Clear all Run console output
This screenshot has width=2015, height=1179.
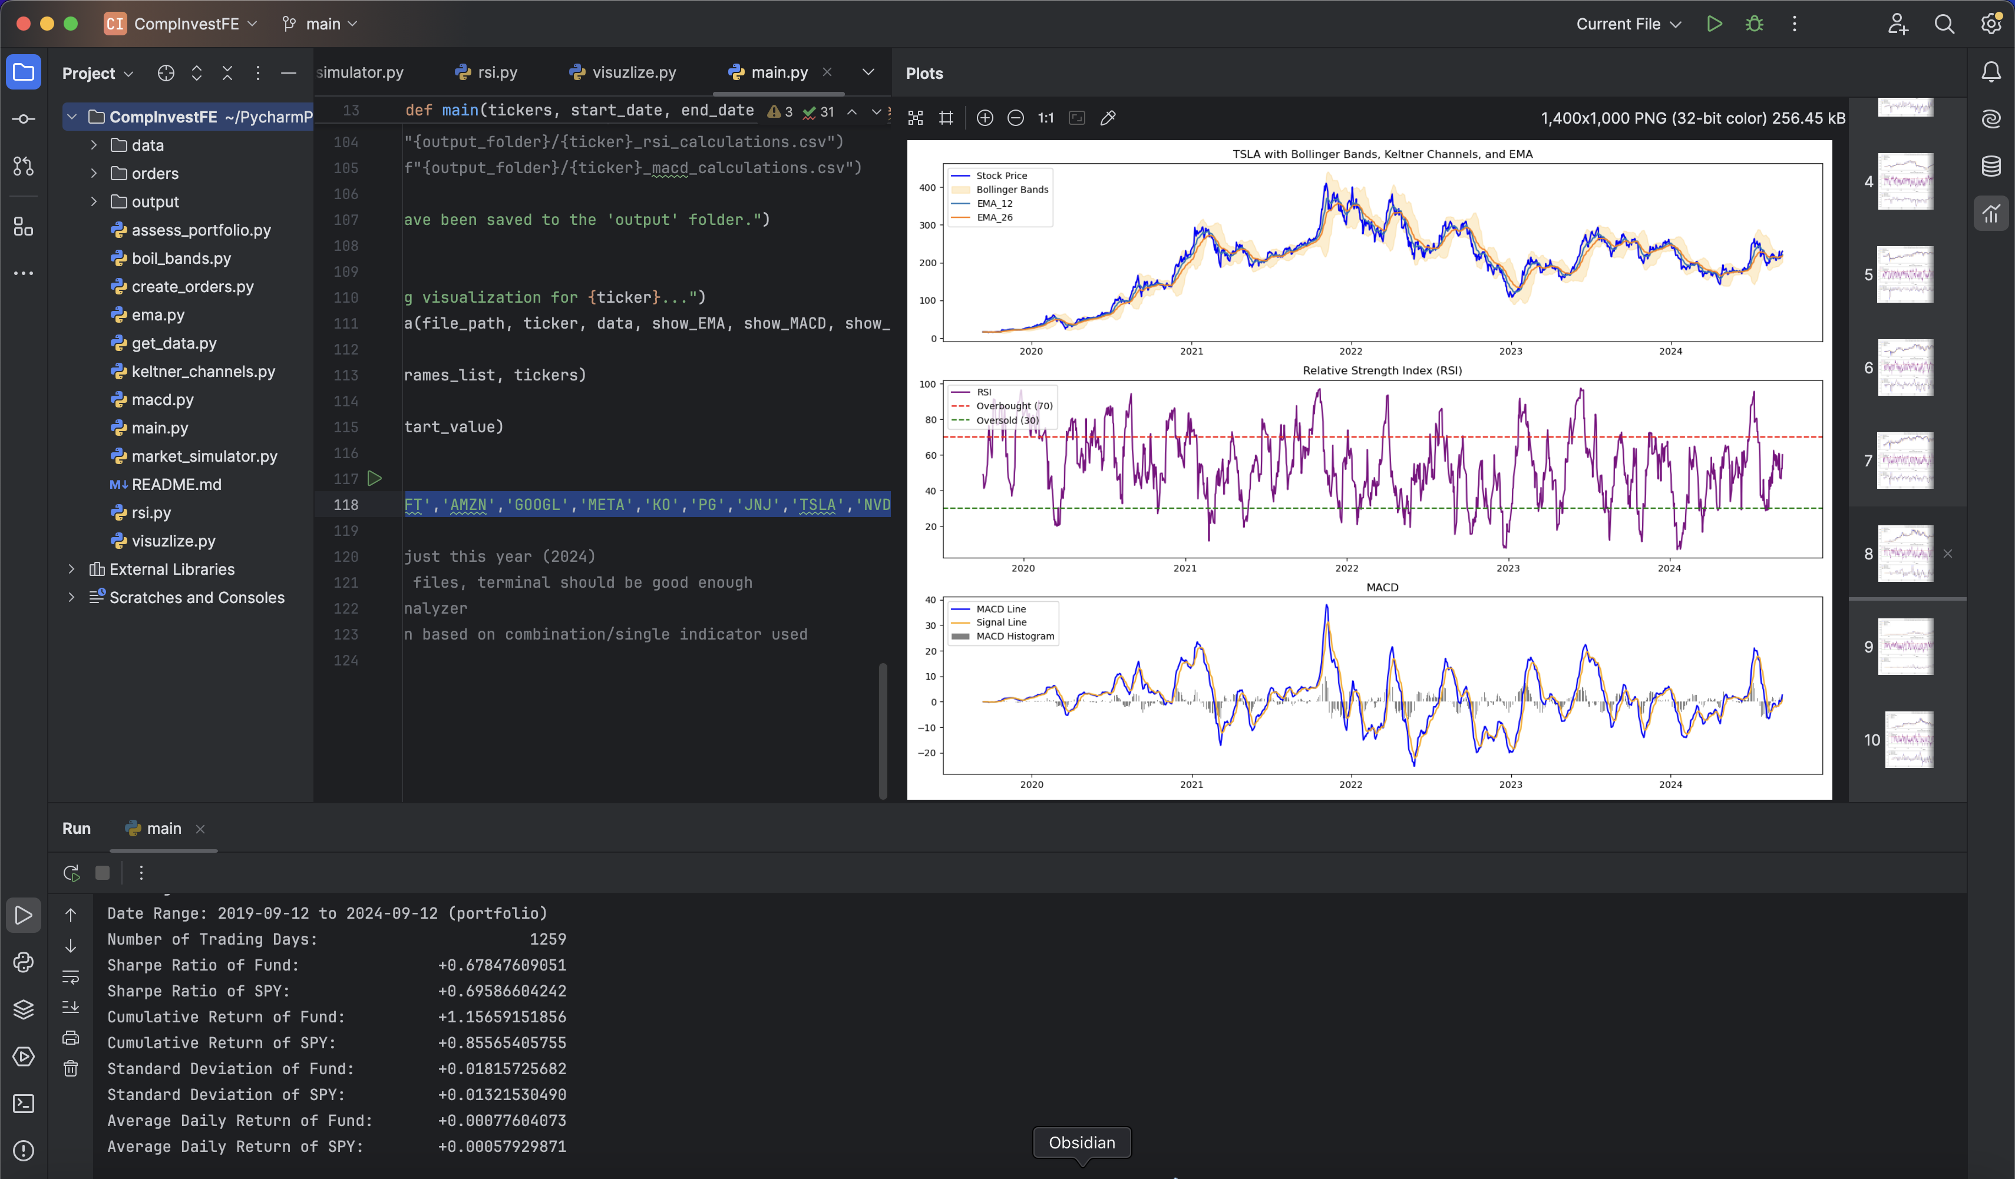pyautogui.click(x=70, y=1069)
